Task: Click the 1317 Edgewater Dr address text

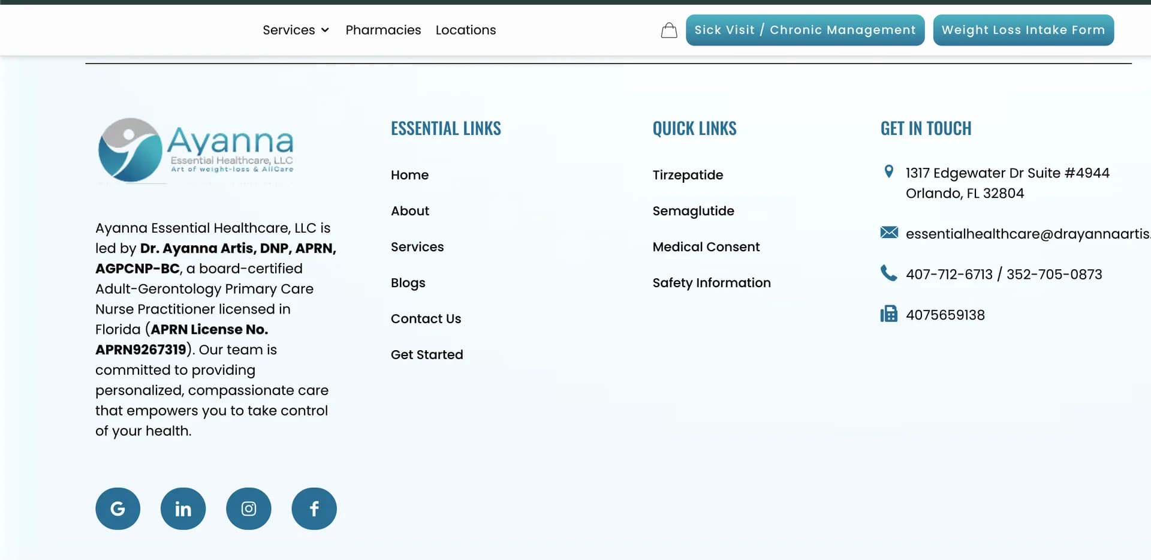Action: pyautogui.click(x=1007, y=183)
